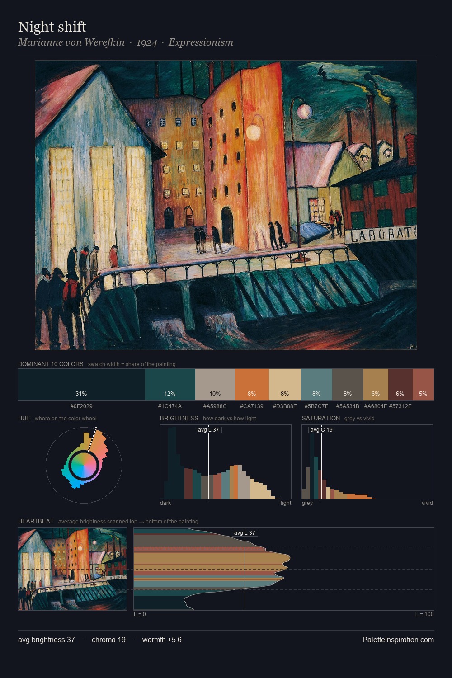Viewport: 452px width, 678px height.
Task: Click the hex code #D3B88E
Action: pyautogui.click(x=285, y=406)
